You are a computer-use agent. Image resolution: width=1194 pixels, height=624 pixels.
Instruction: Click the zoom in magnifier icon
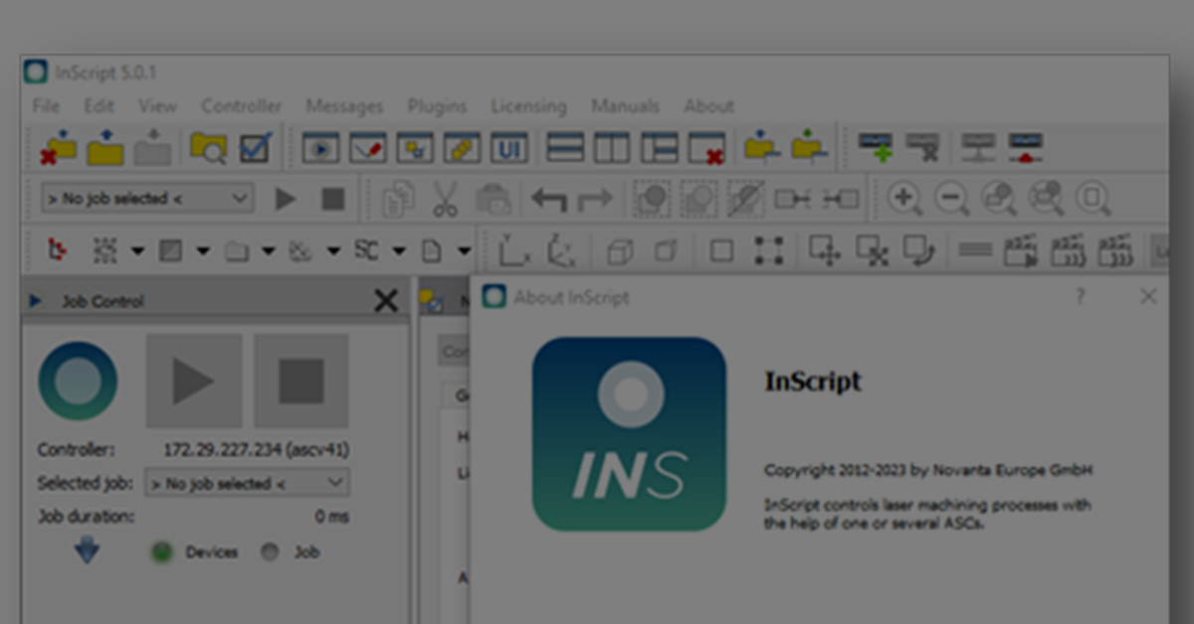[x=904, y=199]
